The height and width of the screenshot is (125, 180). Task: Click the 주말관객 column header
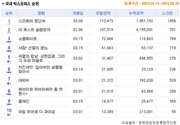[103, 13]
